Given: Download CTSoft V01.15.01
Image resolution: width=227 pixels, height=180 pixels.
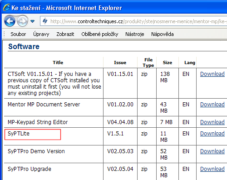Looking at the screenshot, I should tap(212, 74).
